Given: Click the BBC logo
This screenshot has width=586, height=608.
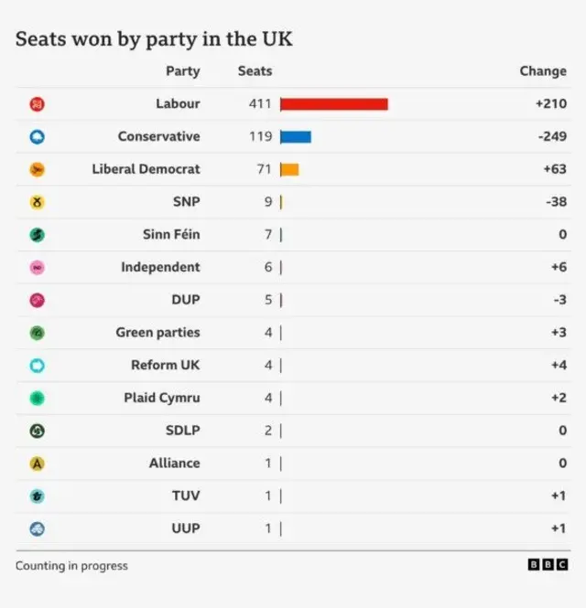Looking at the screenshot, I should pyautogui.click(x=548, y=565).
